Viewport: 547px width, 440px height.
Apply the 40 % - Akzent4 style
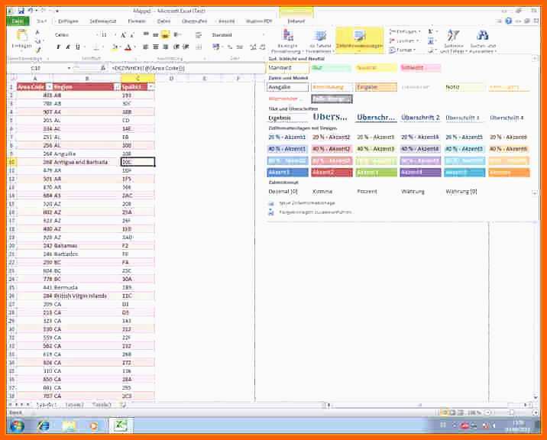(x=420, y=149)
